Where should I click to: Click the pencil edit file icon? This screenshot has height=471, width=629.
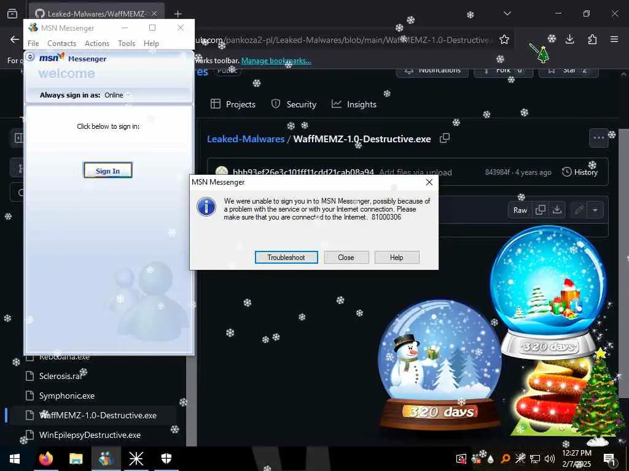pos(579,210)
